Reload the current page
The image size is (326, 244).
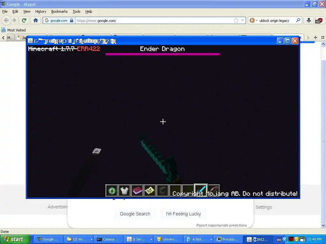coord(24,20)
